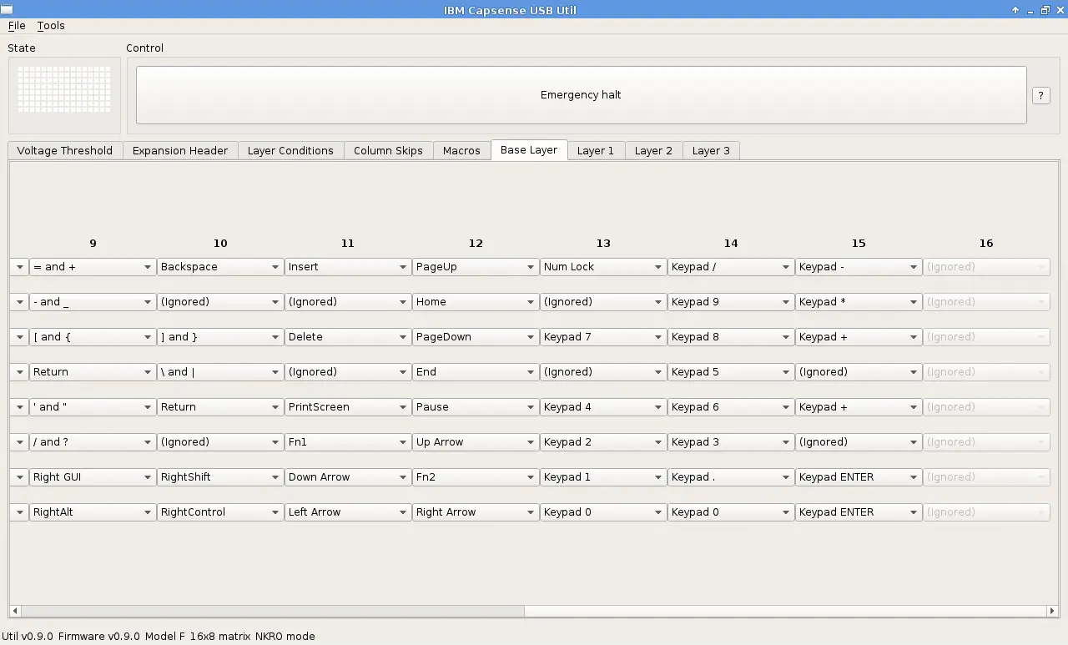Expand the Fn1 dropdown

tap(347, 442)
